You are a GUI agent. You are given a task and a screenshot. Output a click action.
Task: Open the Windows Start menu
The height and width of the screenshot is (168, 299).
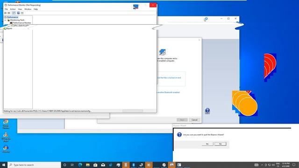(x=4, y=165)
